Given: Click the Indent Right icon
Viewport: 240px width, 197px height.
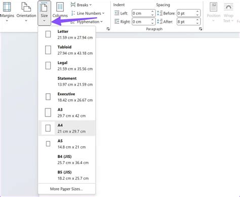Looking at the screenshot, I should (117, 21).
